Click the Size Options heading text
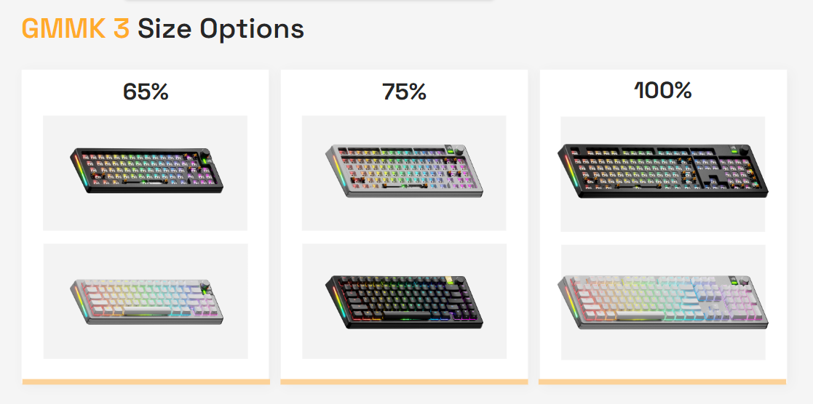The height and width of the screenshot is (404, 813). pos(221,29)
